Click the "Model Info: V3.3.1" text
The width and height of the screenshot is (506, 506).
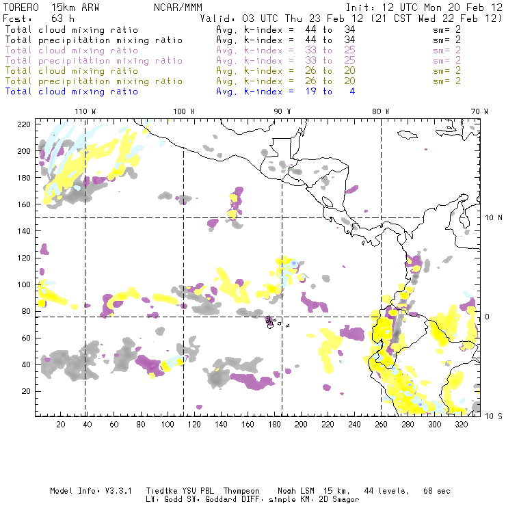click(91, 491)
